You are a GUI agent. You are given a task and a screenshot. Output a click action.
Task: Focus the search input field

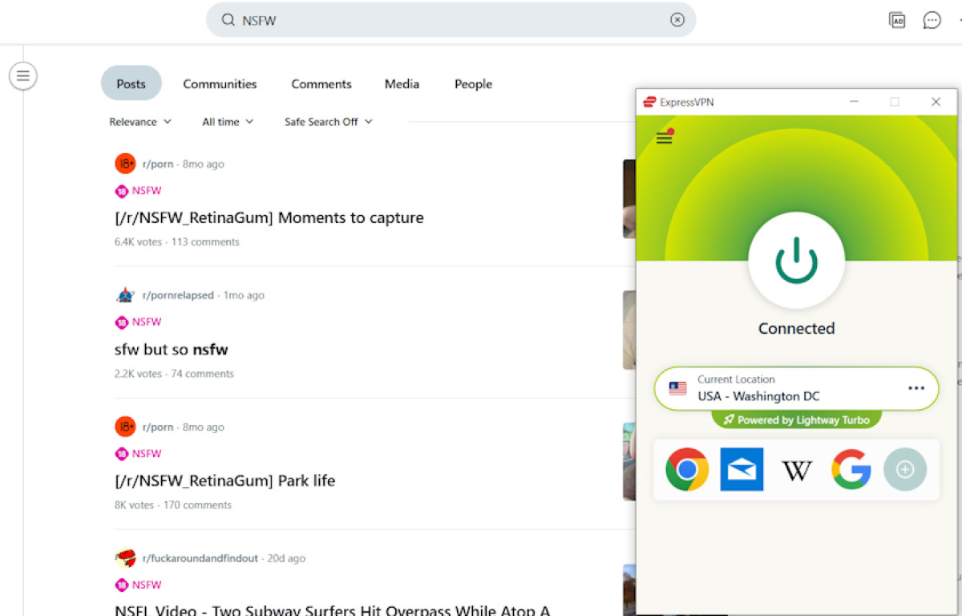[x=451, y=20]
